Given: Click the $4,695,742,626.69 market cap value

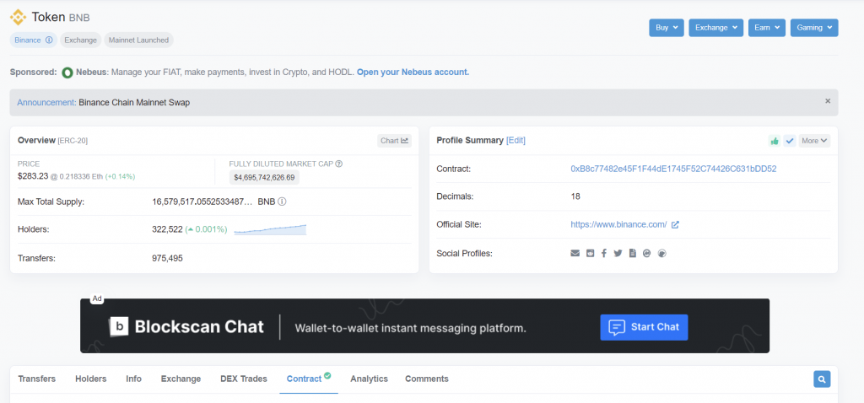Looking at the screenshot, I should [264, 177].
